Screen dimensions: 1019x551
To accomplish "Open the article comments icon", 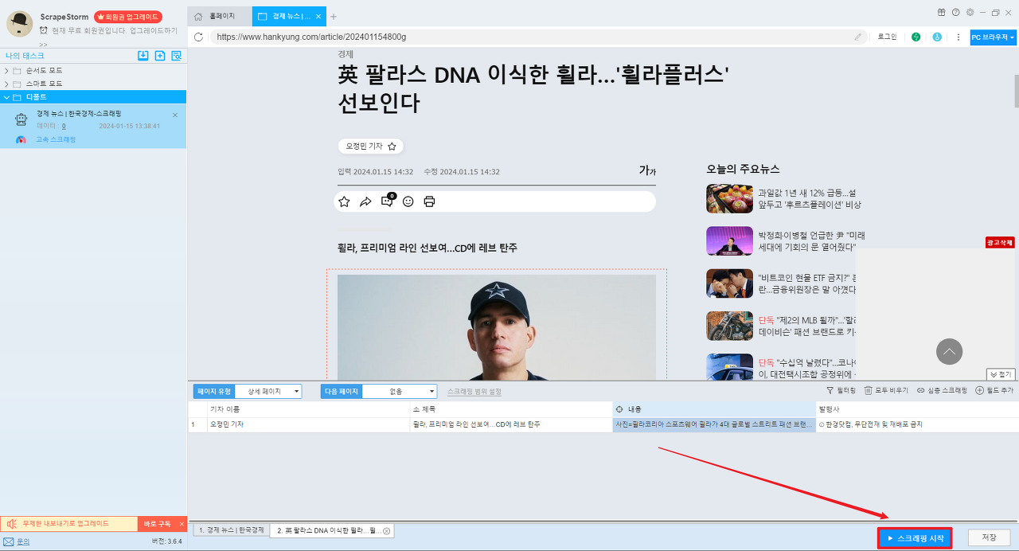I will [x=388, y=201].
